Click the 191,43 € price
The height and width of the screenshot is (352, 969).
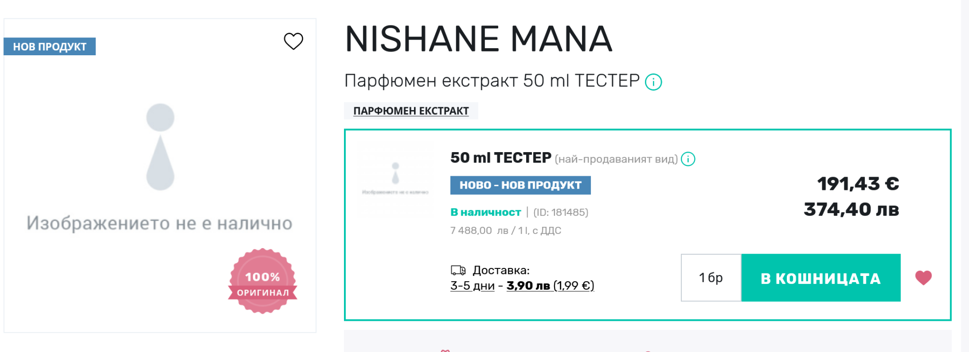pos(858,184)
